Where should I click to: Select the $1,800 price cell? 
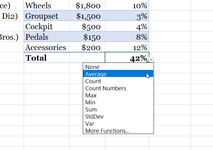[87, 5]
